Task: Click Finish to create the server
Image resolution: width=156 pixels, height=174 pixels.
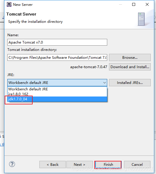Action: pyautogui.click(x=108, y=164)
